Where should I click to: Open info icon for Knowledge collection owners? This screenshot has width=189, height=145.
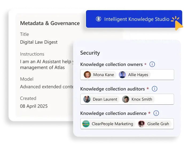152,64
